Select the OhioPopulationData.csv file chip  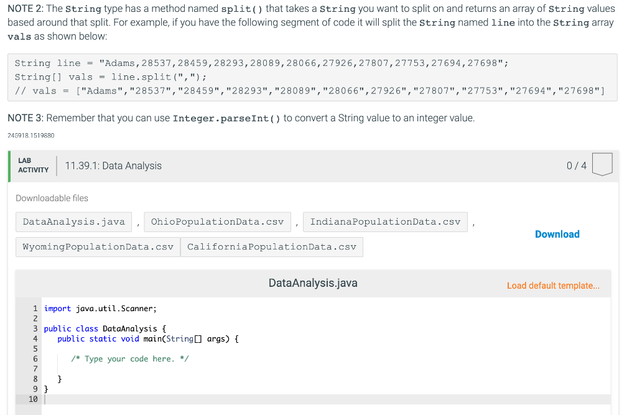click(216, 221)
